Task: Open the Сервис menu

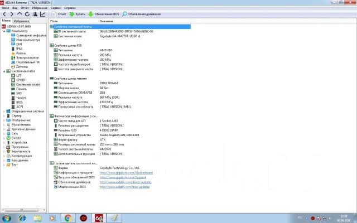Action: 56,8
